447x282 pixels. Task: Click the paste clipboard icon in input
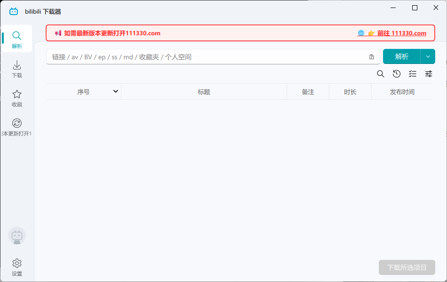(x=371, y=57)
